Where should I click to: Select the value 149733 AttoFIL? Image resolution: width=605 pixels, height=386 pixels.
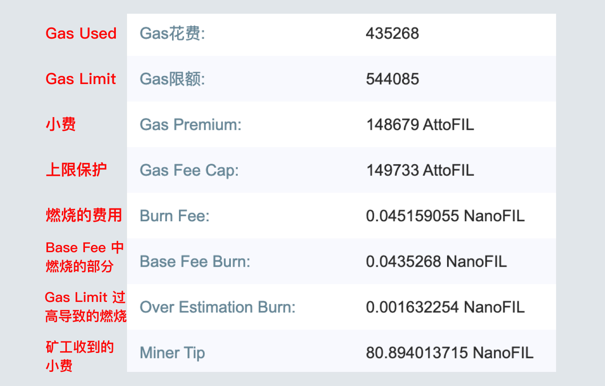click(420, 170)
